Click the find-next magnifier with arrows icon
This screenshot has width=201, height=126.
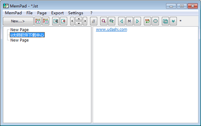[x=112, y=21]
